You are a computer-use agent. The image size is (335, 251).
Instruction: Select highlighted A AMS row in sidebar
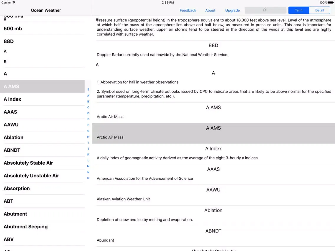[42, 86]
